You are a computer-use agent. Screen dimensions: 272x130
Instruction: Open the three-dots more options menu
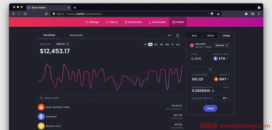170,35
